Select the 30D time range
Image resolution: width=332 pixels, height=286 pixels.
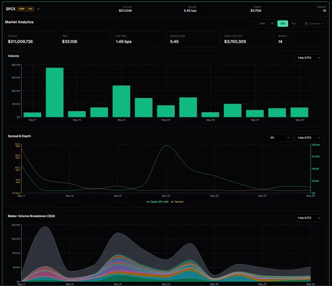coord(283,23)
